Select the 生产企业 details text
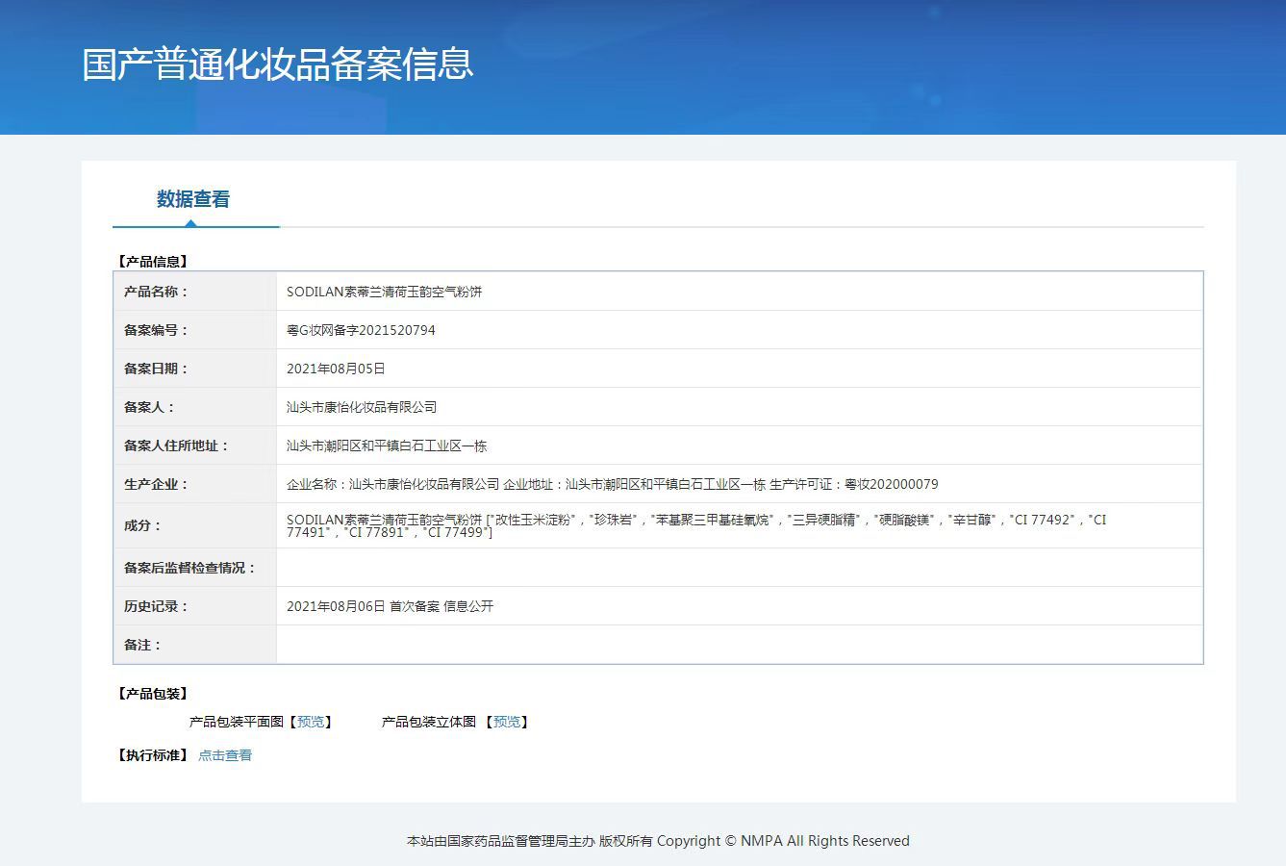Viewport: 1286px width, 866px height. [612, 484]
